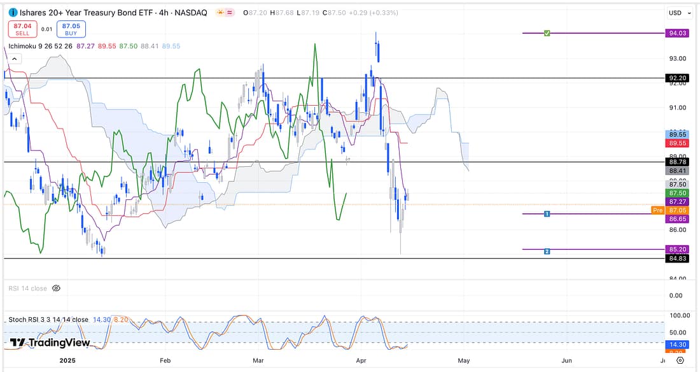700x372 pixels.
Task: Select marker 2 on the 85.20 line
Action: (547, 252)
